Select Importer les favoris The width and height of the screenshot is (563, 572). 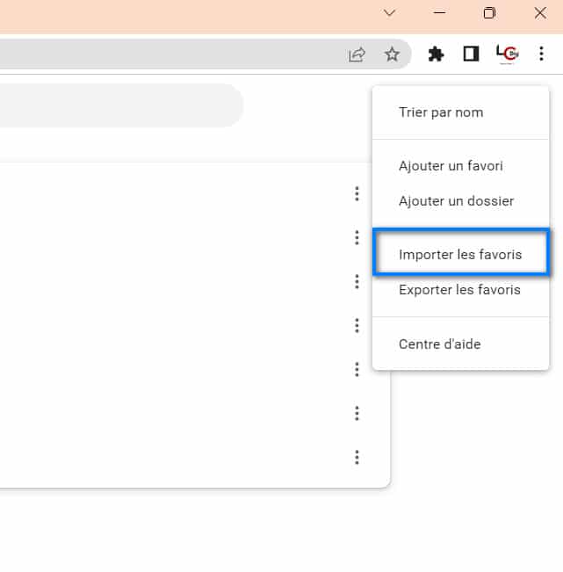(461, 255)
